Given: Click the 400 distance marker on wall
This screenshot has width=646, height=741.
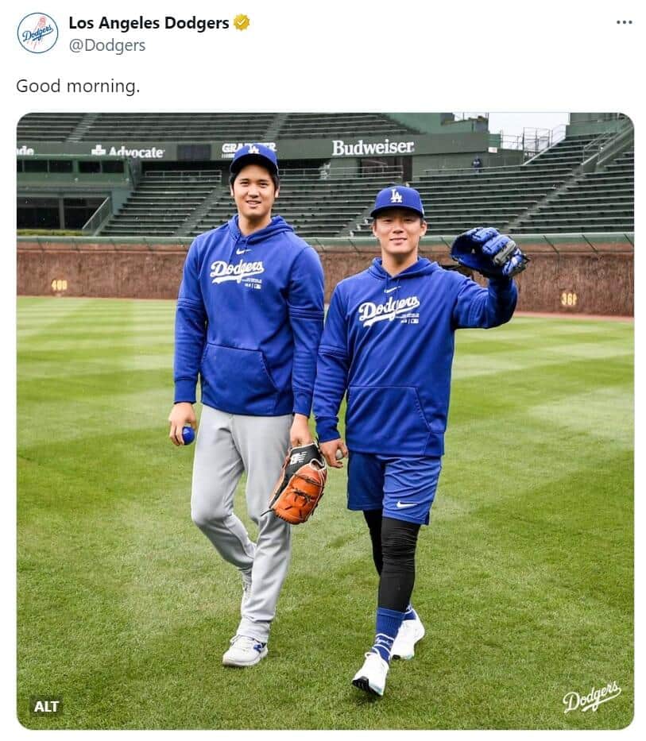Looking at the screenshot, I should pos(59,284).
